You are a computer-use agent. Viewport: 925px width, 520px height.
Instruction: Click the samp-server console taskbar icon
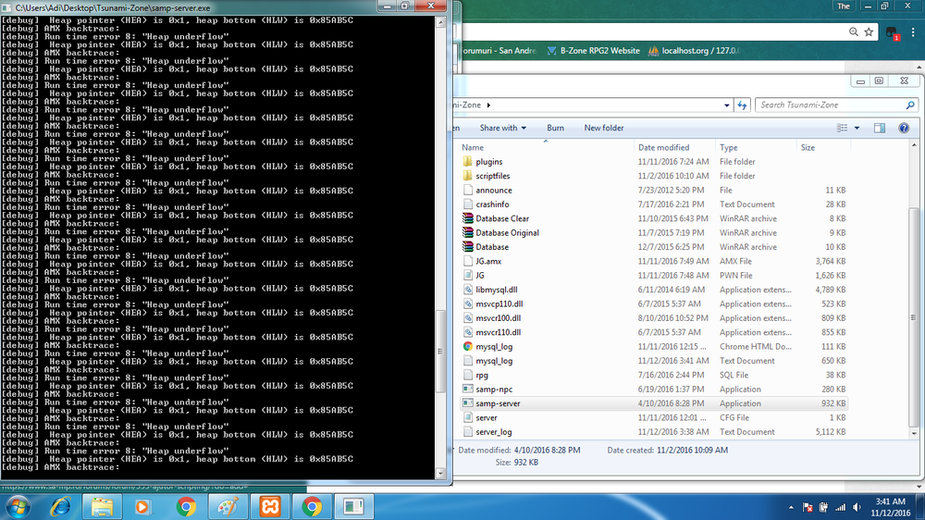(x=353, y=506)
